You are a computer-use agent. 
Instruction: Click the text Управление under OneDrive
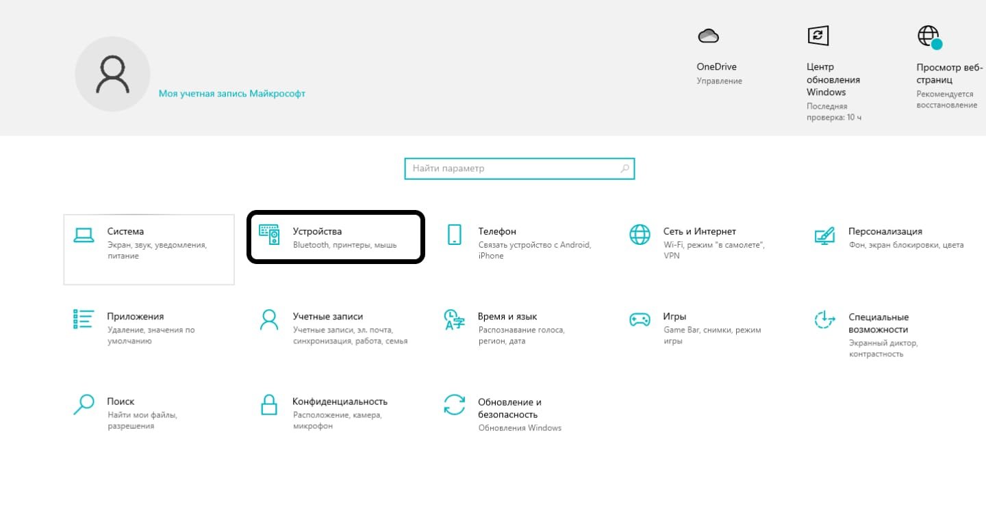[x=719, y=81]
